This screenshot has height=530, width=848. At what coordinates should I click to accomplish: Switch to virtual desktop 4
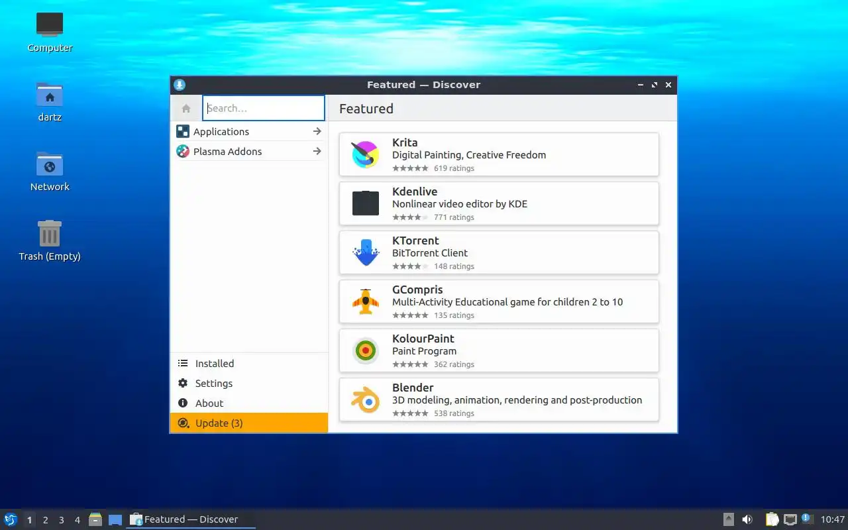[77, 520]
